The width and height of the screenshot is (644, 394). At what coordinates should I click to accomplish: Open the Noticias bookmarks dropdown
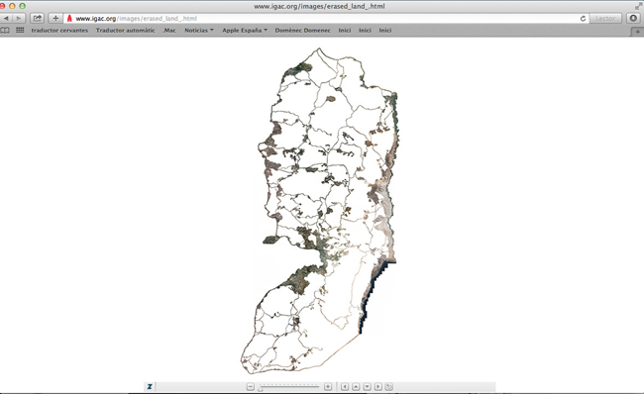pyautogui.click(x=199, y=31)
